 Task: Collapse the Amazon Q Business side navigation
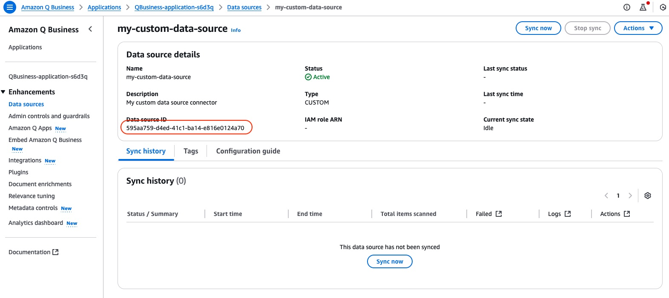pyautogui.click(x=90, y=29)
